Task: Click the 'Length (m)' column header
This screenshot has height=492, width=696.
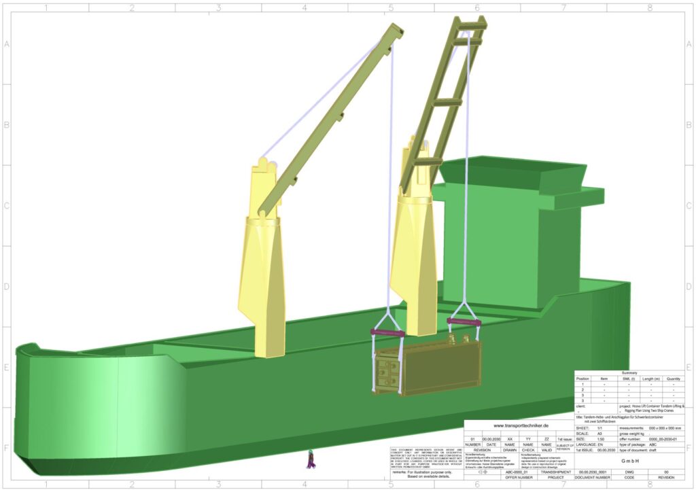Action: coord(651,379)
